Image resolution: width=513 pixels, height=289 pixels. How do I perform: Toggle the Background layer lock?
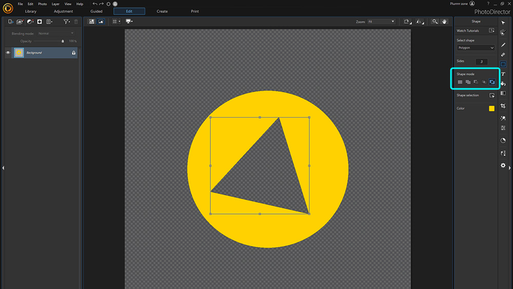tap(73, 52)
